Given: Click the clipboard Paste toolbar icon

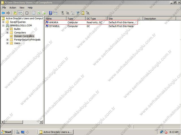Looking at the screenshot, I should click(27, 13).
